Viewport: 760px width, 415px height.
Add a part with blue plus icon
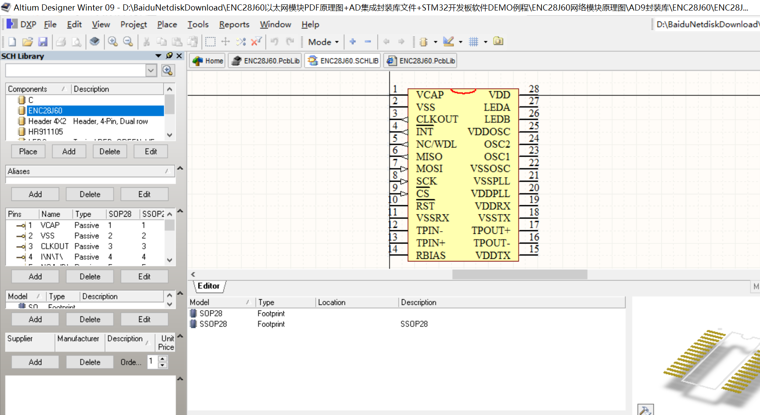pos(353,42)
